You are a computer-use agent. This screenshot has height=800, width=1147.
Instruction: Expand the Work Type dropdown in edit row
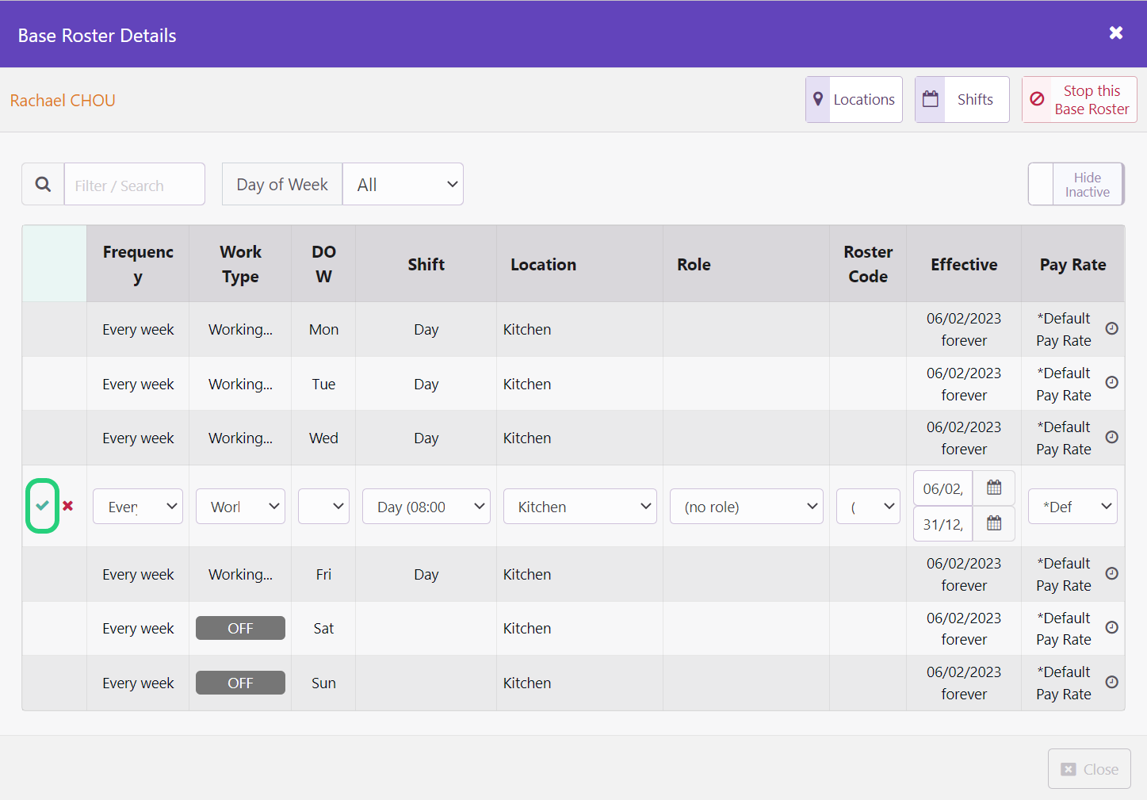[x=240, y=506]
